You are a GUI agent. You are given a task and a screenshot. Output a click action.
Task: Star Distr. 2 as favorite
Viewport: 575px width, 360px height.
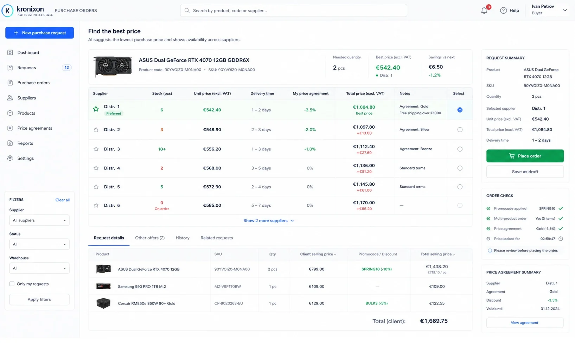pyautogui.click(x=96, y=130)
